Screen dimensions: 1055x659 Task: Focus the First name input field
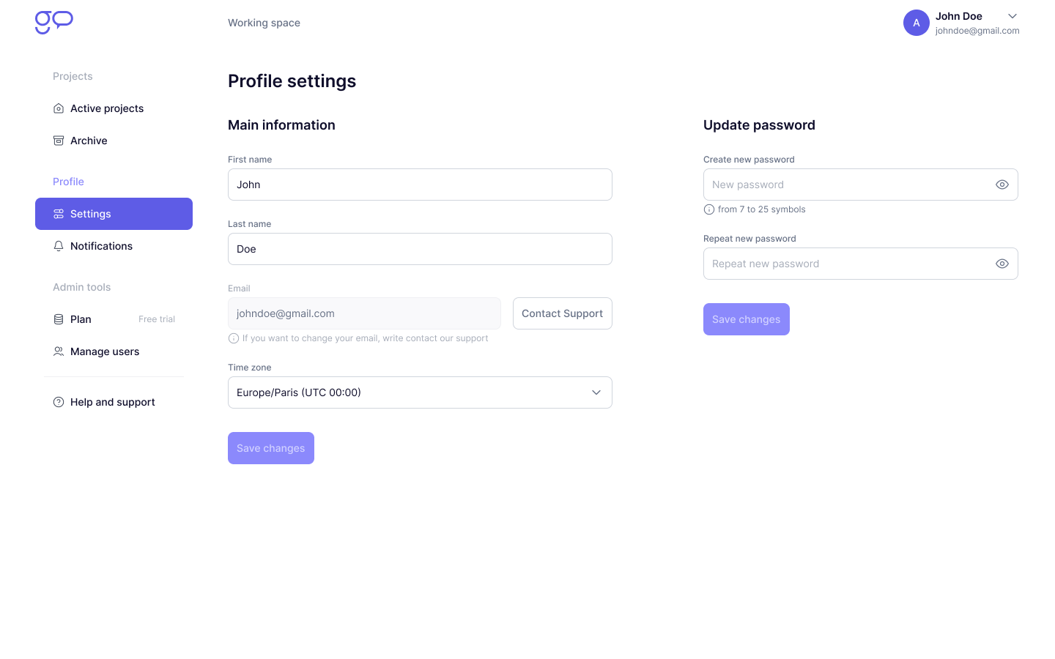click(x=420, y=185)
